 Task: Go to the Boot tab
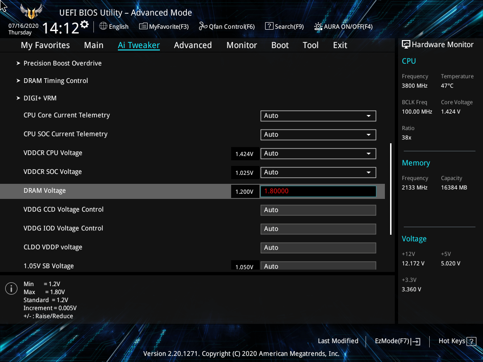click(280, 45)
